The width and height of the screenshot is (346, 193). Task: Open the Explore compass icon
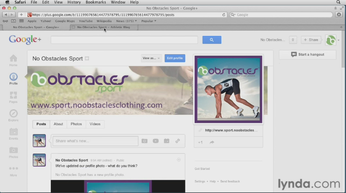[13, 115]
